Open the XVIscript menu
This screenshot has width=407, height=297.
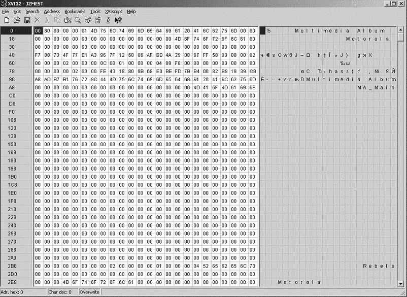tap(114, 11)
